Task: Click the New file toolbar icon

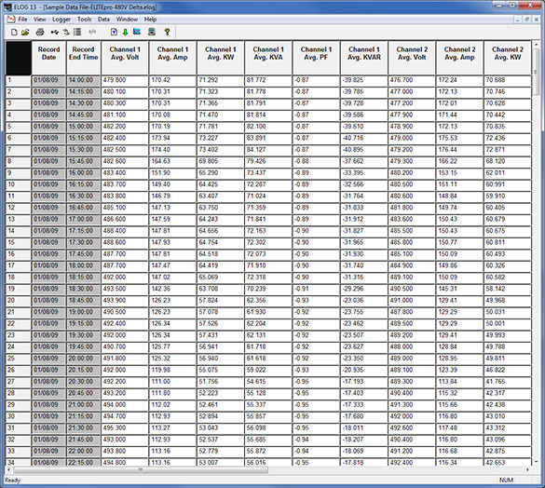Action: (x=14, y=33)
